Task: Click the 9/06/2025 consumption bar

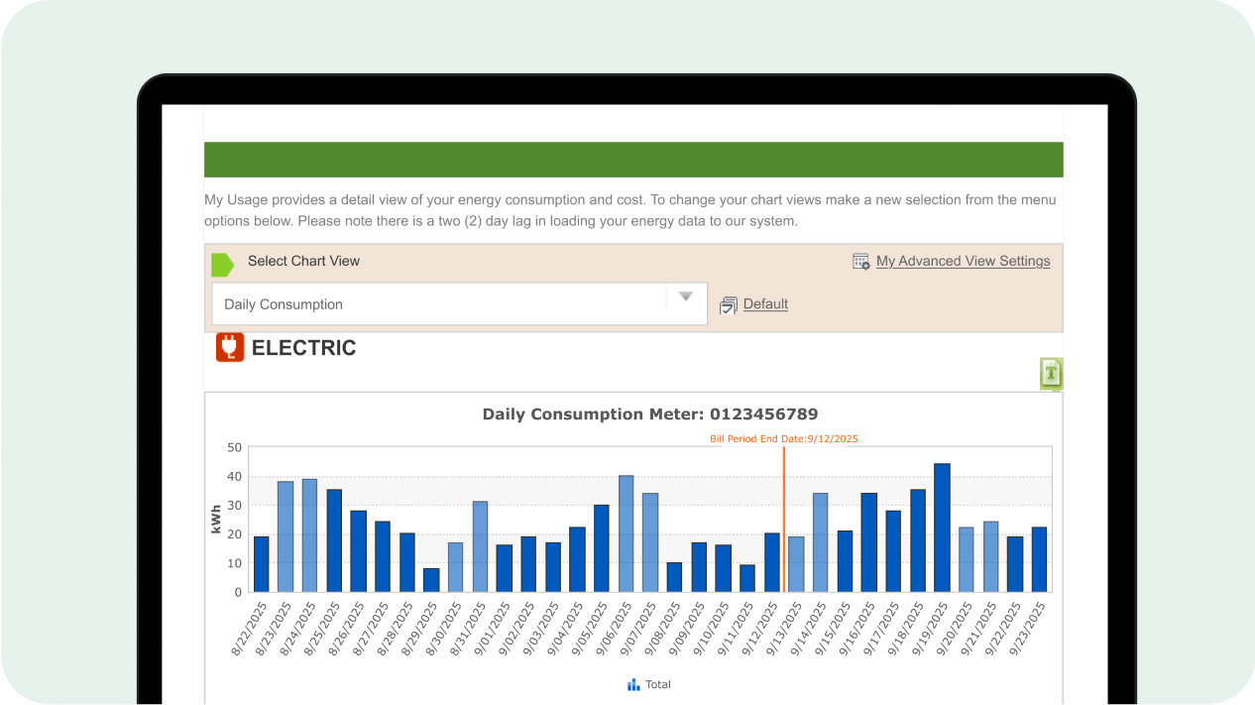Action: coord(626,533)
